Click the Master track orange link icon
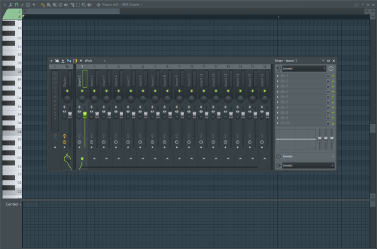Image resolution: width=377 pixels, height=249 pixels. (64, 136)
